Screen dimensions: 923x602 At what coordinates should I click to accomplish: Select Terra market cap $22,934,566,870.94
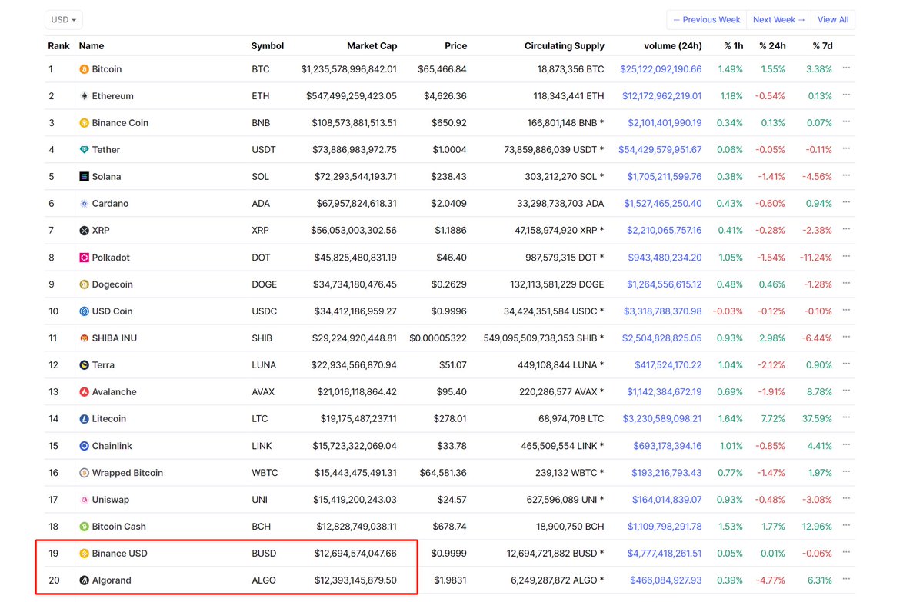355,365
